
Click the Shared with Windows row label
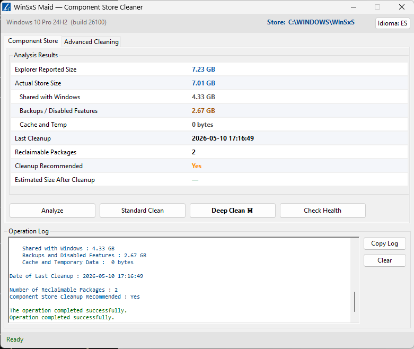(x=50, y=97)
